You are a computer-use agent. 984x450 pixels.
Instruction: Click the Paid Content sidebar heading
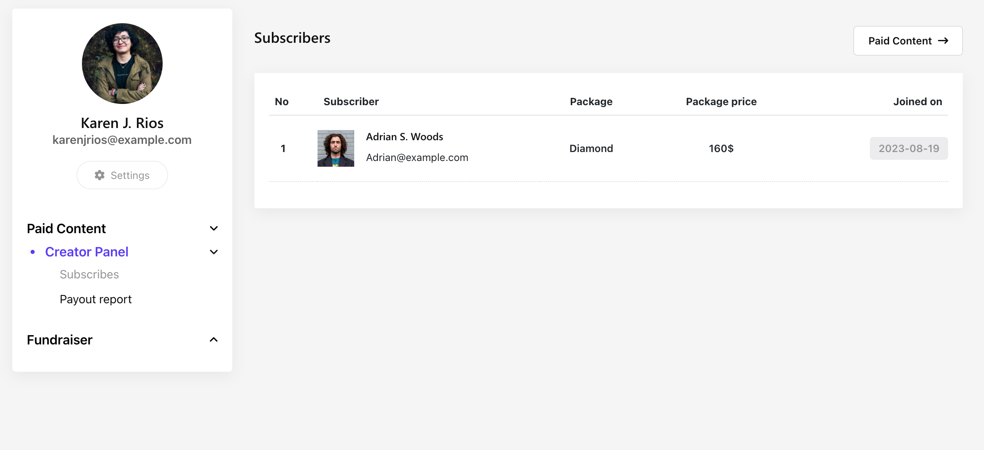(x=66, y=229)
